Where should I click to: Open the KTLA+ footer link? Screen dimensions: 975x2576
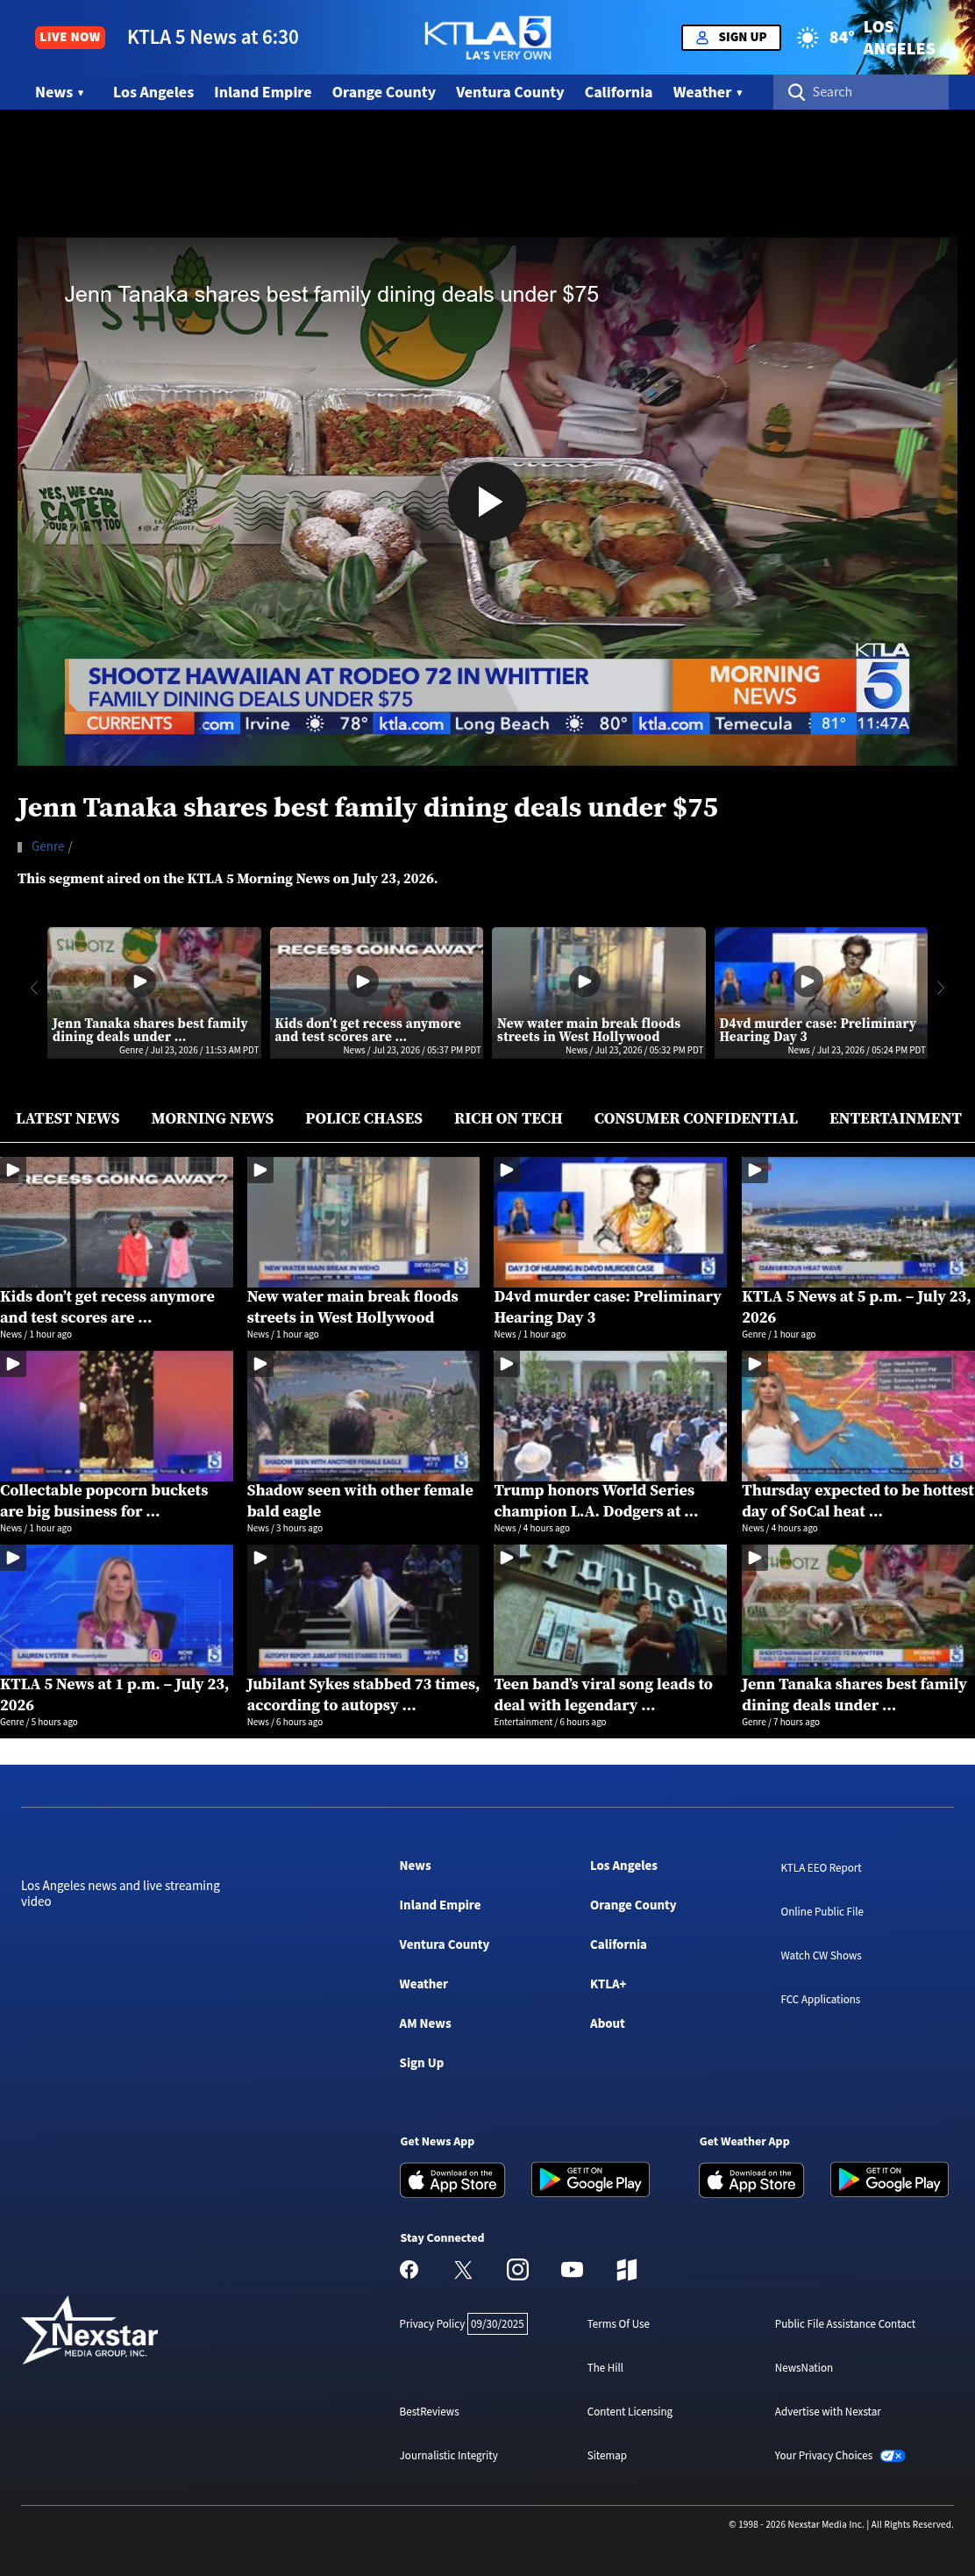[x=608, y=1983]
